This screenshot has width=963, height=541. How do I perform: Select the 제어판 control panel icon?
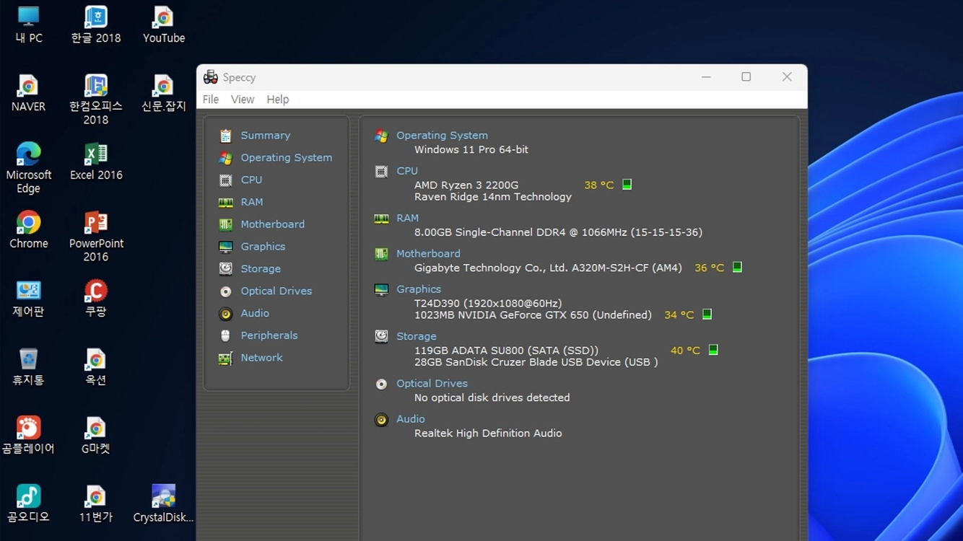click(x=28, y=299)
